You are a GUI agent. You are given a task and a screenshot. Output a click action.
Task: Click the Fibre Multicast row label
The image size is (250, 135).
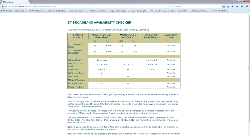[75, 83]
